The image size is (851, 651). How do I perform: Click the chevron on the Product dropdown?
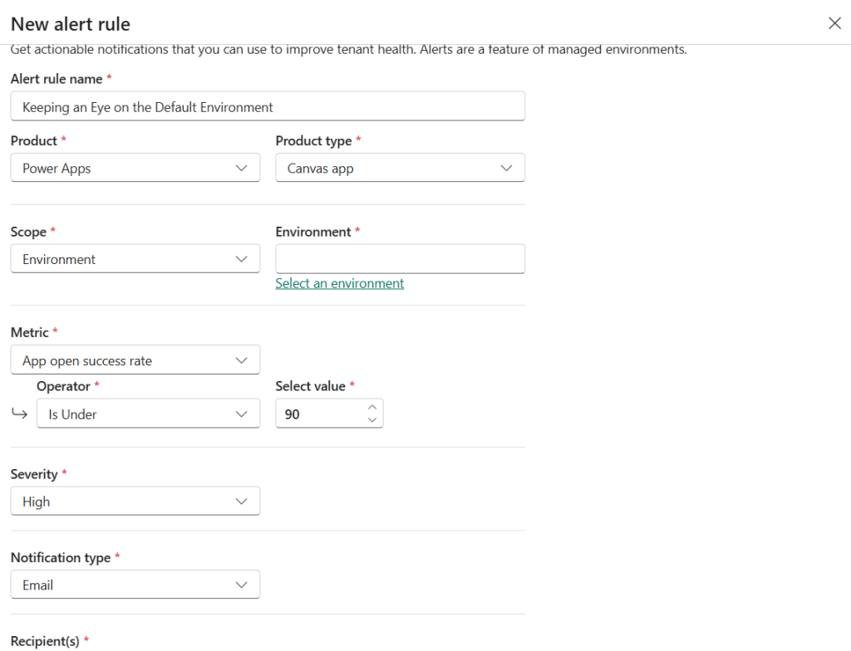242,168
